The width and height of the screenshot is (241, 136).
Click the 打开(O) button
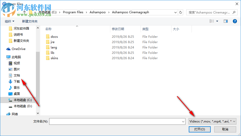point(200,129)
